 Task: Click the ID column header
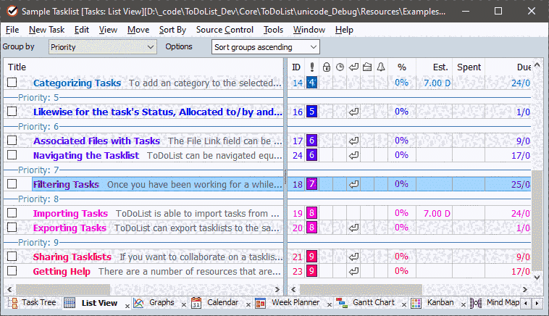tap(296, 67)
